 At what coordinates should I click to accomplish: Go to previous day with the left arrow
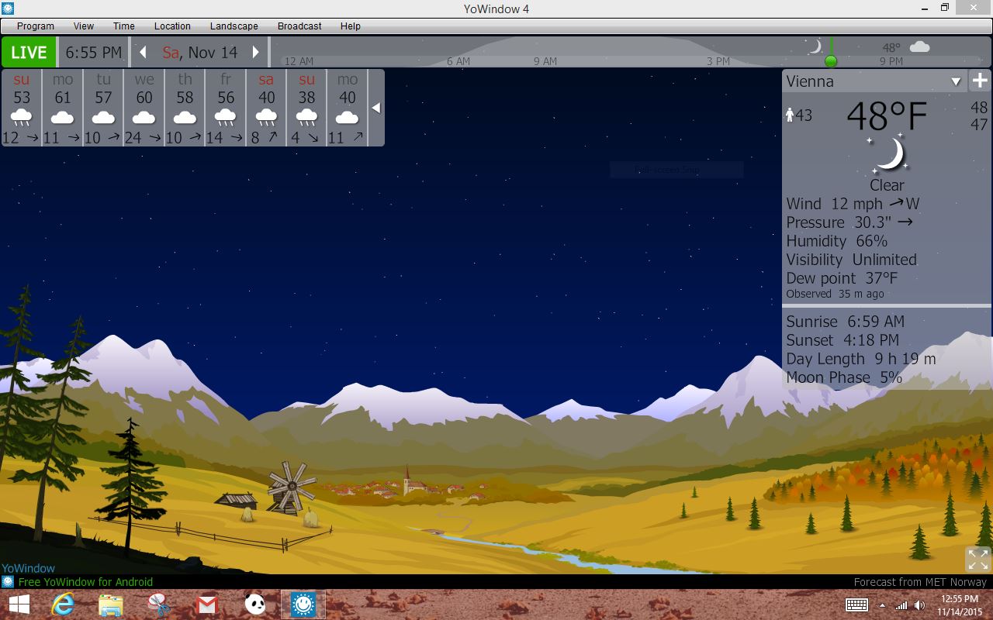tap(143, 53)
